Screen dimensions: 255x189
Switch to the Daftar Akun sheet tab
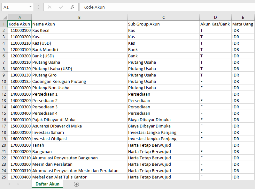pyautogui.click(x=47, y=184)
